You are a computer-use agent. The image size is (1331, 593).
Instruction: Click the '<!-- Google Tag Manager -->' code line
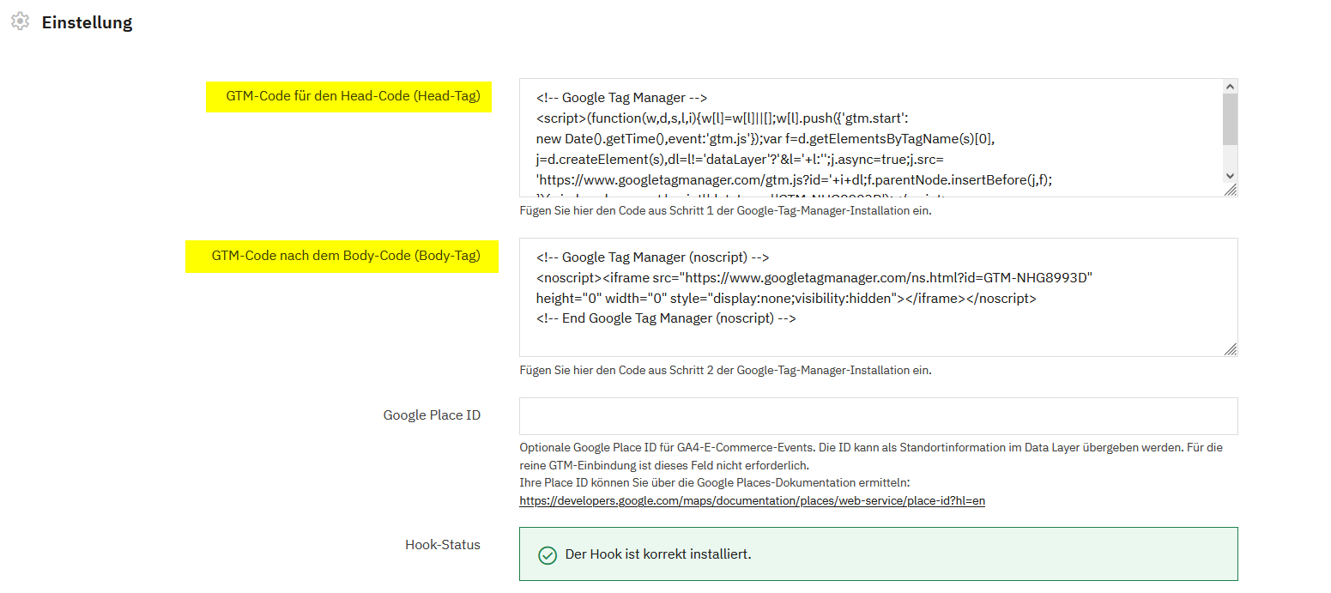(622, 98)
